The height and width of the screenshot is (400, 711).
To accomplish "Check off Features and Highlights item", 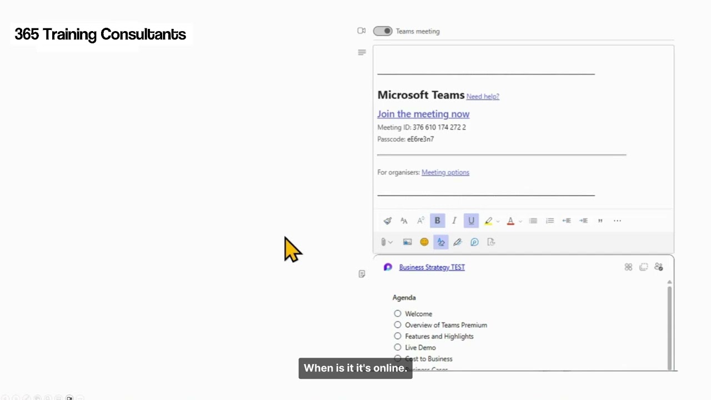I will (398, 336).
